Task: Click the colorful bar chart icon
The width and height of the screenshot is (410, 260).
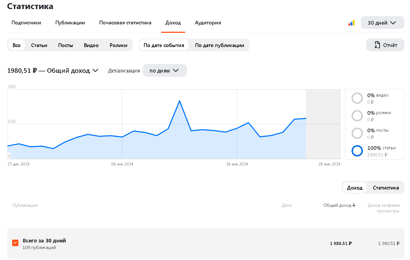Action: tap(351, 23)
